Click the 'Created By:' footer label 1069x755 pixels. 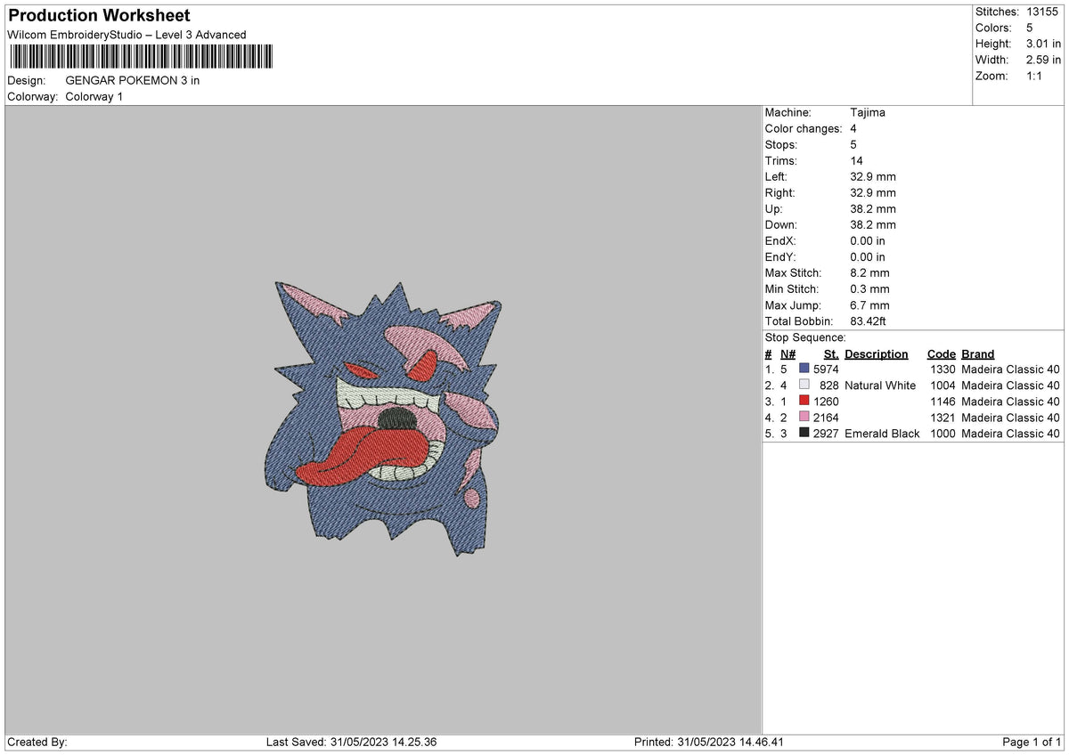[37, 742]
